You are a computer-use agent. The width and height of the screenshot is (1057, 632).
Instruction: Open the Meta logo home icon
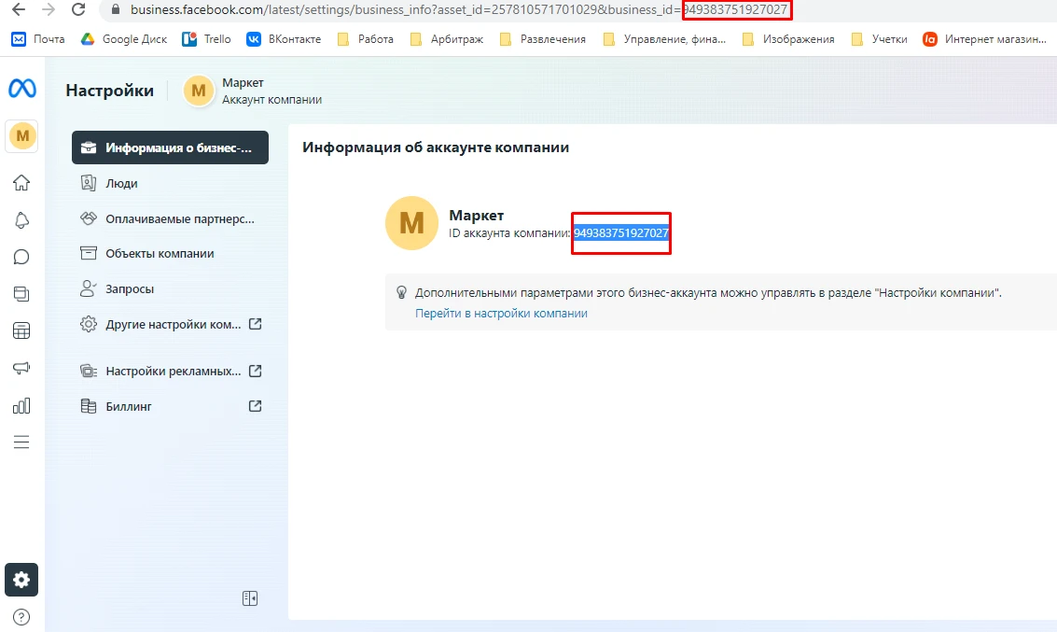22,89
